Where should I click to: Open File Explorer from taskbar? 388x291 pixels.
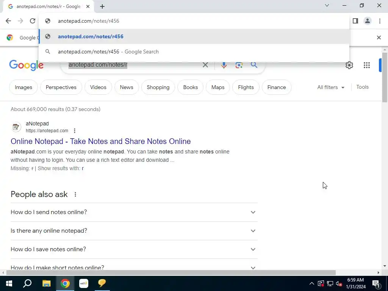point(46,283)
